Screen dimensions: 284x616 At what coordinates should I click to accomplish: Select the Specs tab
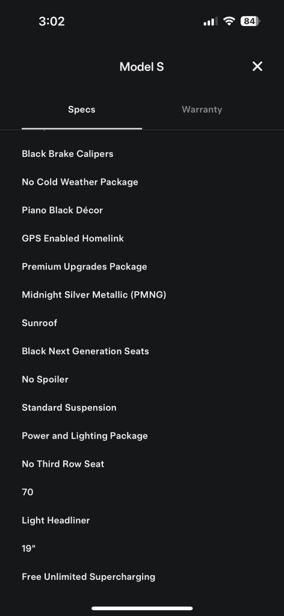(x=82, y=109)
